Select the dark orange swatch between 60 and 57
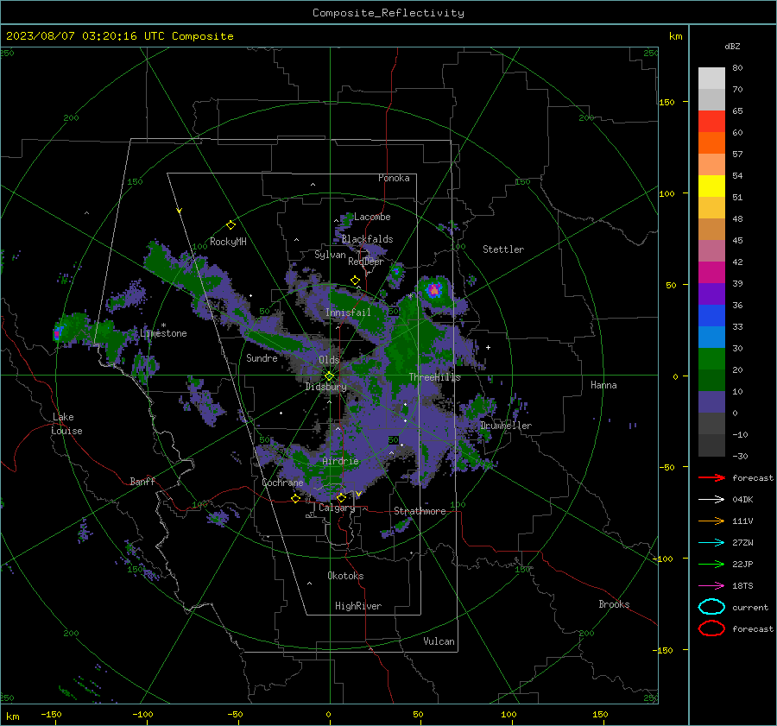 [x=711, y=143]
